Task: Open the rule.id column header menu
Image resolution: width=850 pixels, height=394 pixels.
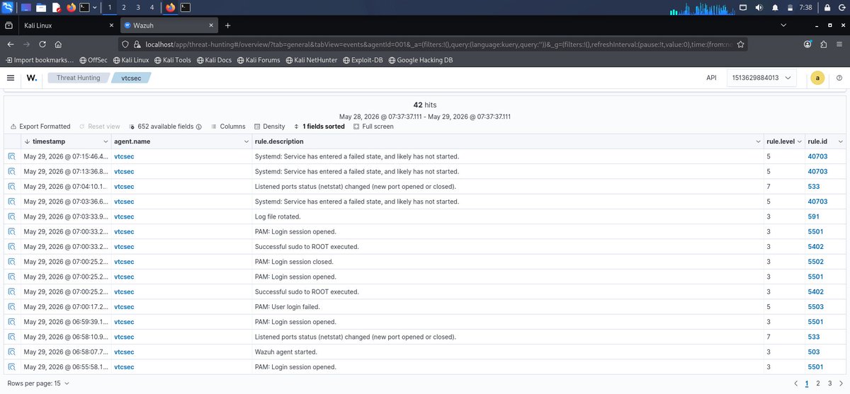Action: point(841,141)
